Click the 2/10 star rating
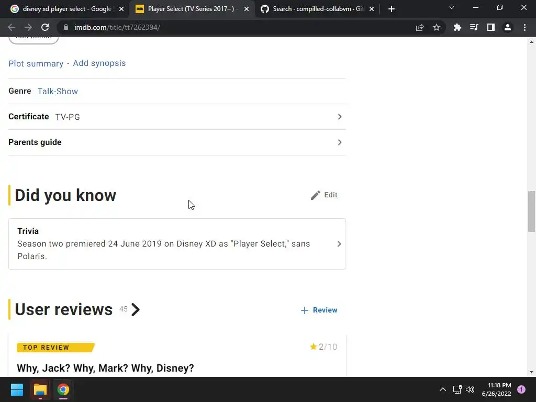The height and width of the screenshot is (402, 536). pos(323,347)
